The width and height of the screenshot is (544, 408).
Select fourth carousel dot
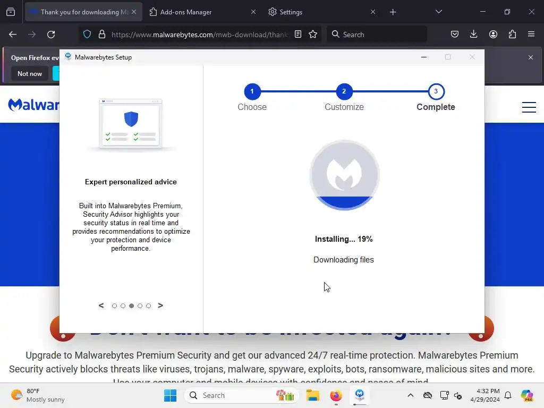pyautogui.click(x=140, y=305)
